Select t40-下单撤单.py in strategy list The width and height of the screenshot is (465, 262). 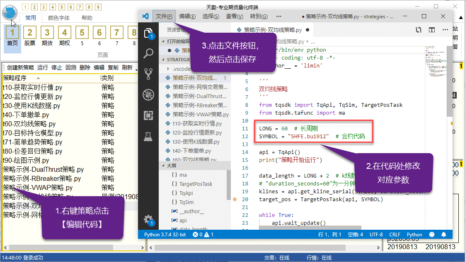point(26,115)
